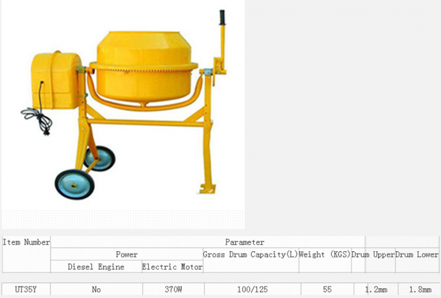441x298 pixels.
Task: Click the black handle grip on the lever
Action: click(223, 17)
